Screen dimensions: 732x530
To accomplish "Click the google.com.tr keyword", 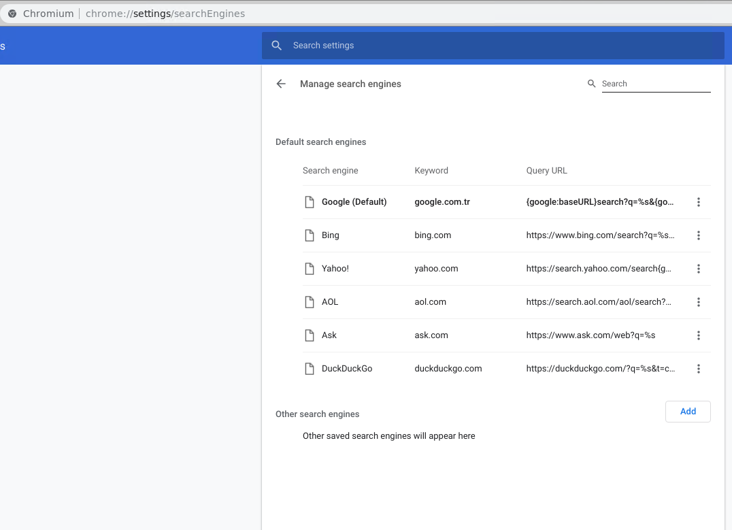I will pyautogui.click(x=442, y=202).
